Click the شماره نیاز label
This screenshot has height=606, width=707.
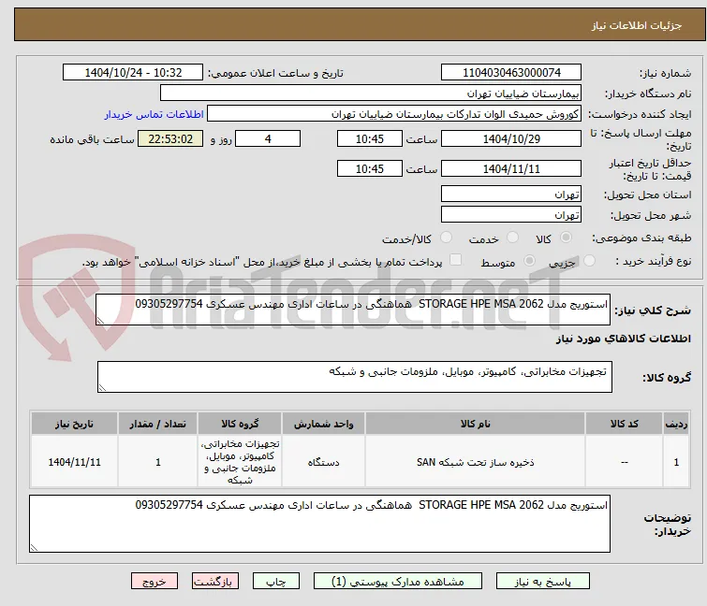[665, 73]
